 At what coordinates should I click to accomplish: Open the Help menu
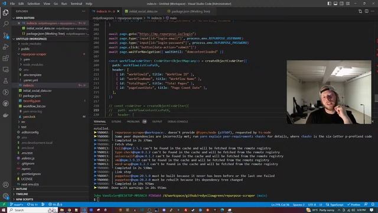pyautogui.click(x=89, y=4)
